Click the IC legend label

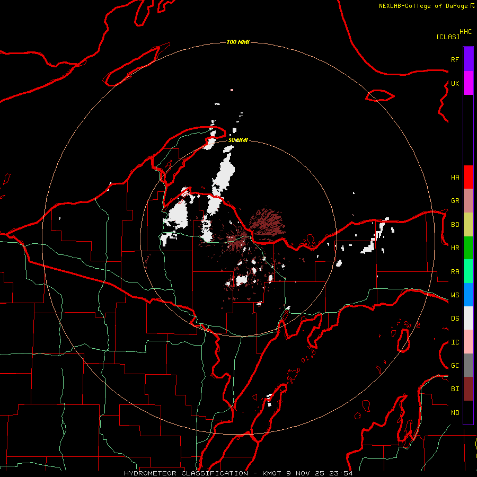click(455, 342)
